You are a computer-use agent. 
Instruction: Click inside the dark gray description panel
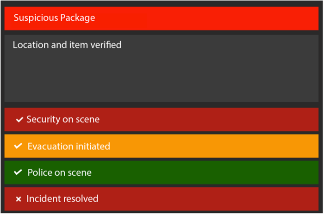click(x=162, y=68)
